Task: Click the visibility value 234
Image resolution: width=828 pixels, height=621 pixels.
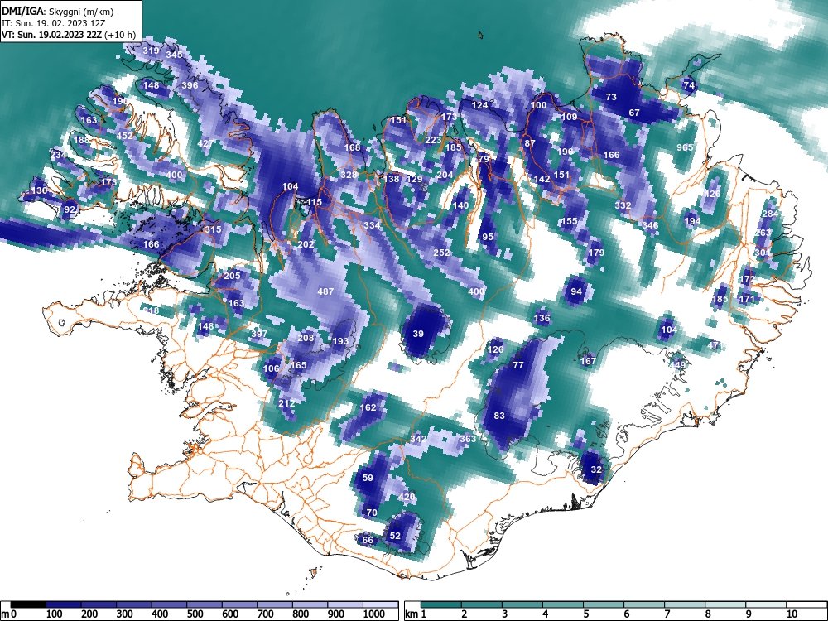Action: [x=59, y=155]
